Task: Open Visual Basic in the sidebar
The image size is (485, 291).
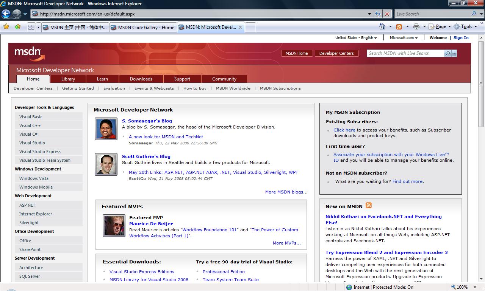Action: (49, 117)
